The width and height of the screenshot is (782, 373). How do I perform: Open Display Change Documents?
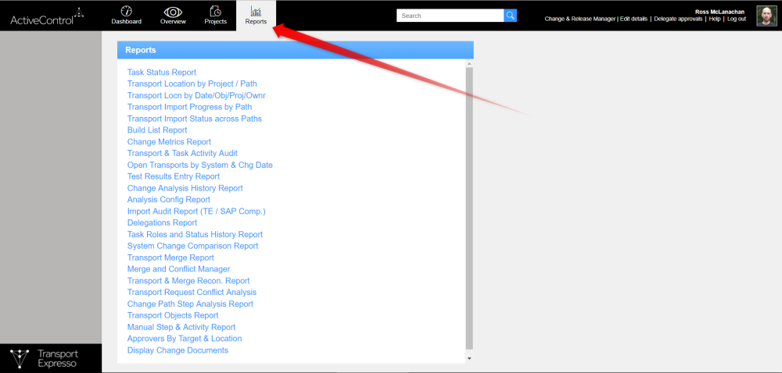[178, 350]
